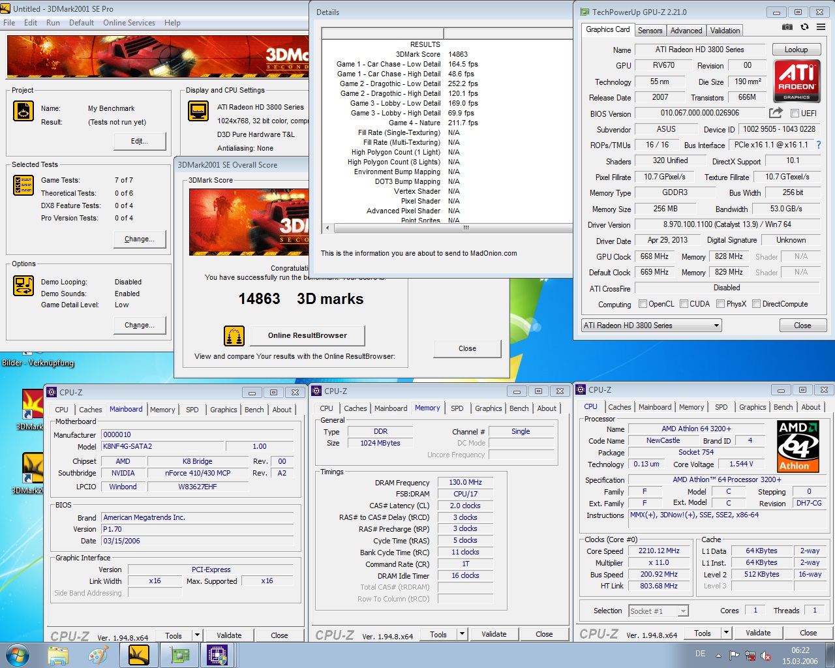The image size is (835, 668).
Task: Open the 3DMark2001 desktop shortcut icon
Action: [33, 468]
